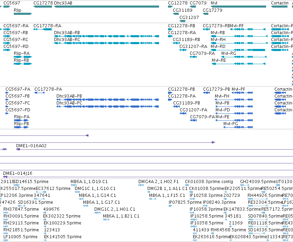
Task: Select the CG17278-PA protein label
Action: (x=48, y=89)
